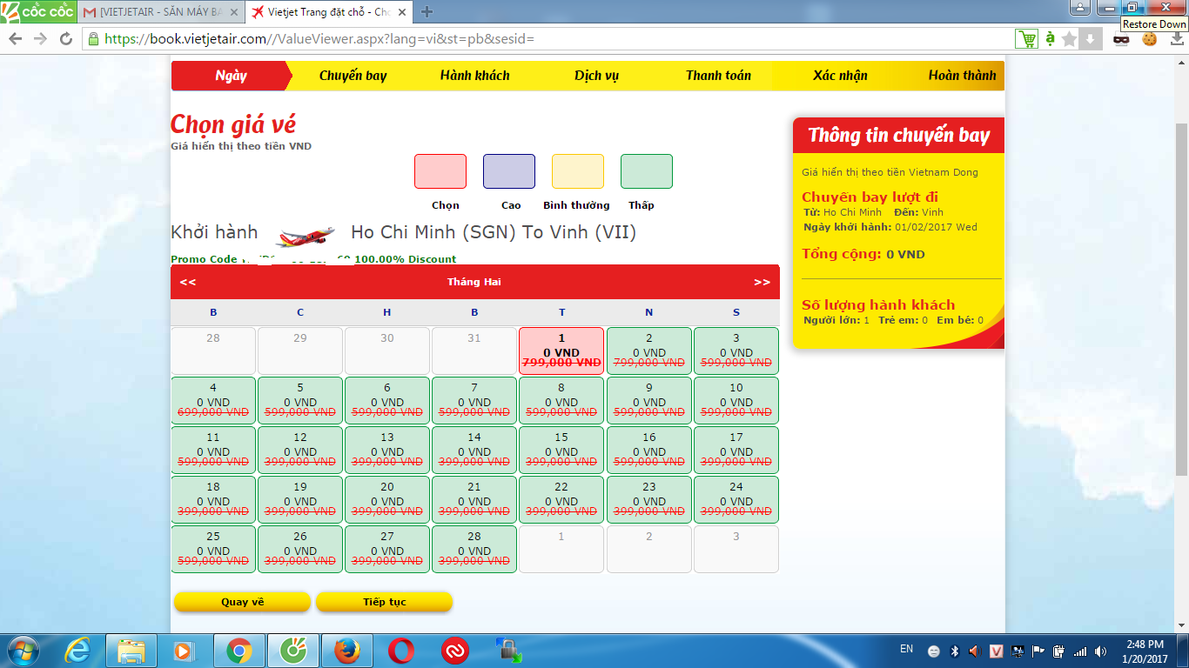Image resolution: width=1189 pixels, height=668 pixels.
Task: Go to the Xác nhận booking step
Action: 840,76
